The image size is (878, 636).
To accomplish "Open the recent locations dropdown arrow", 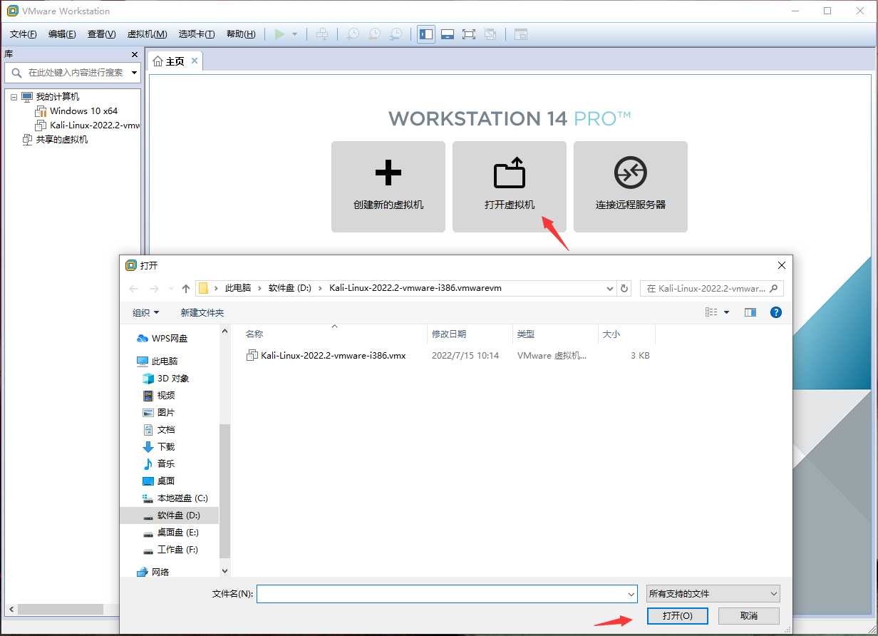I will coord(171,288).
